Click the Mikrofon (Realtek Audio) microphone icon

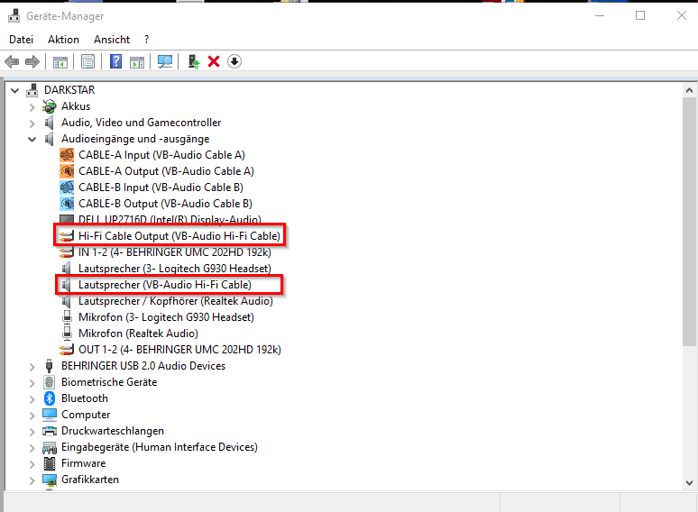pyautogui.click(x=67, y=334)
